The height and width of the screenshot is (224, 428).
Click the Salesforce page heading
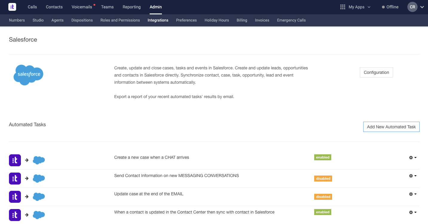pyautogui.click(x=23, y=39)
